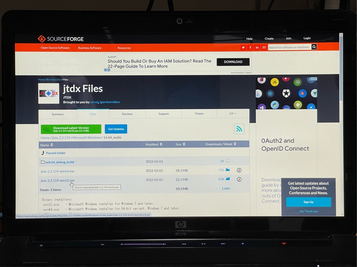Click the search for software input field
The image size is (357, 267).
290,47
